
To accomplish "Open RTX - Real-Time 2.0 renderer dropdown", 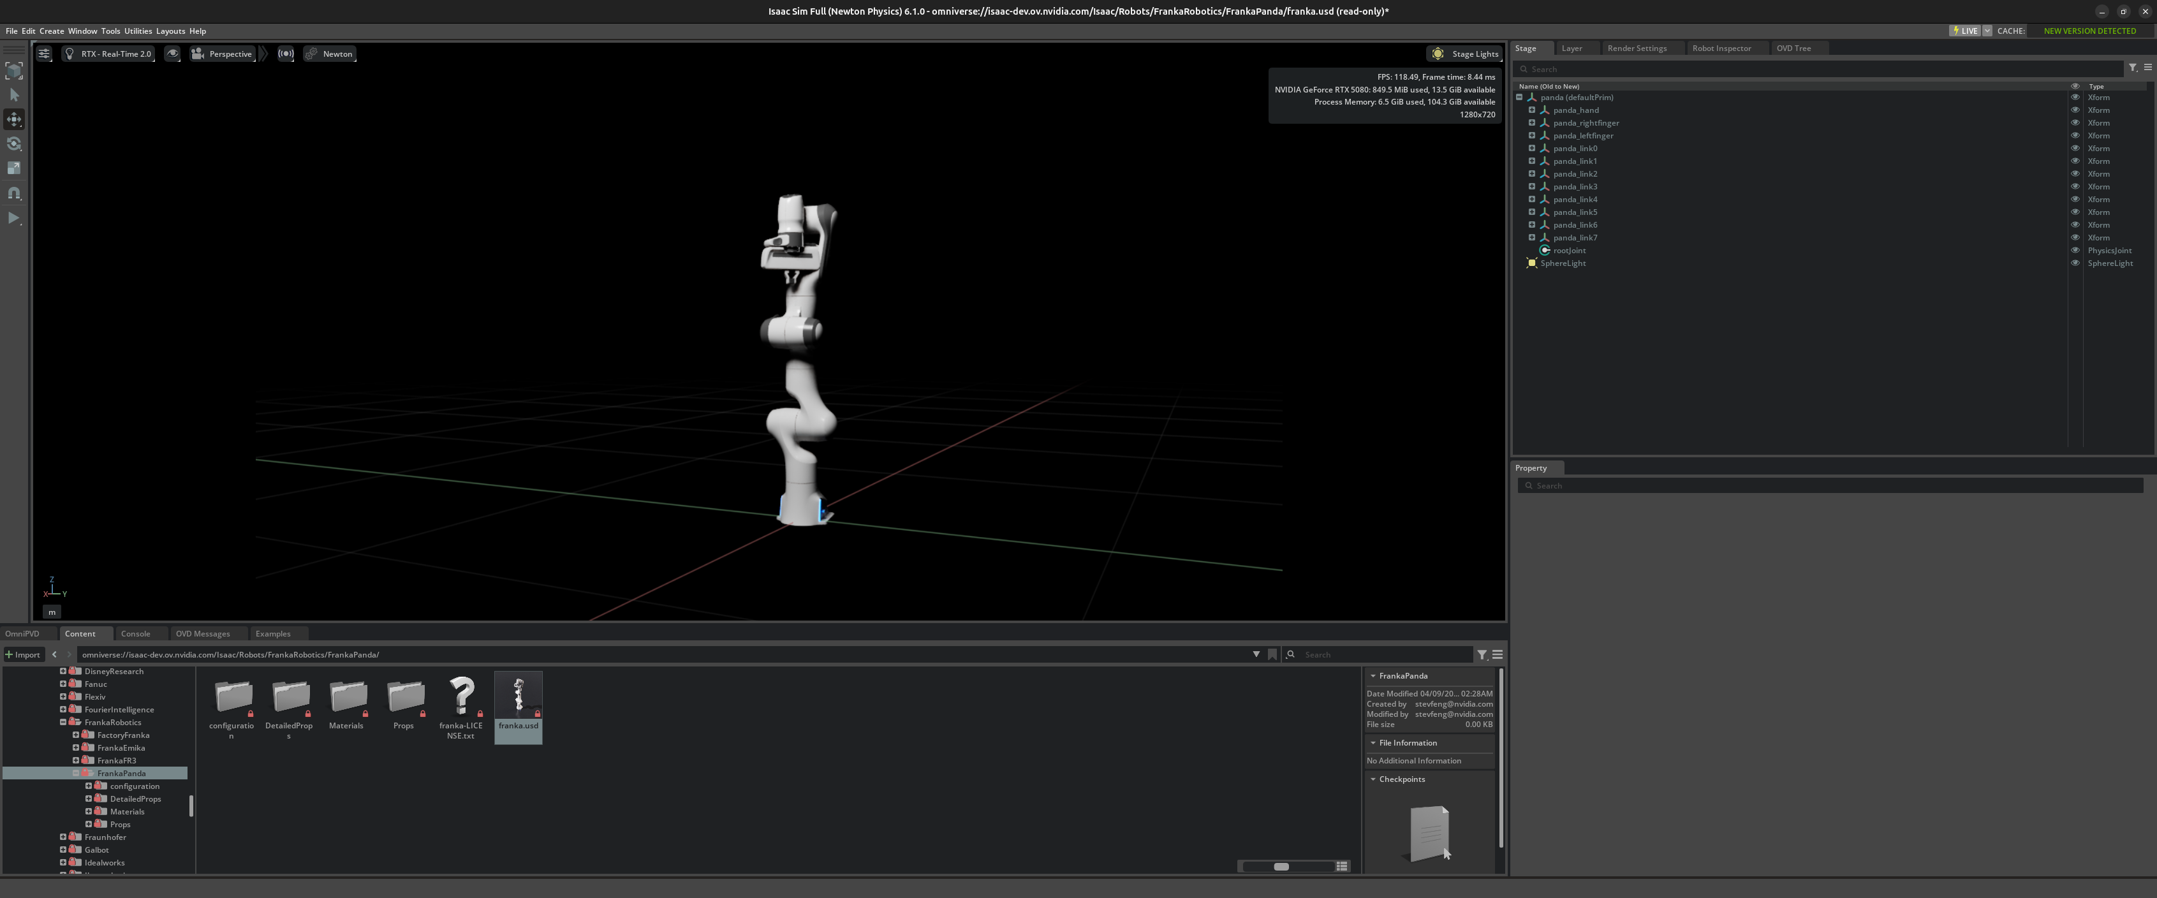I will (x=108, y=54).
